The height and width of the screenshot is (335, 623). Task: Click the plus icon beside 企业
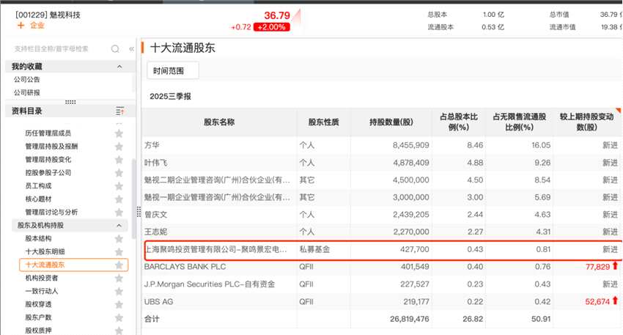point(21,26)
